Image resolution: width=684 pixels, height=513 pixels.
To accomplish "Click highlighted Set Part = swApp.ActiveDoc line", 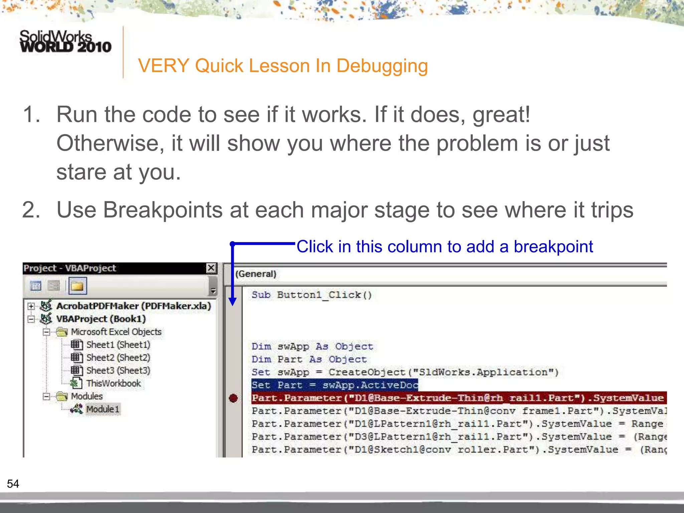I will 334,385.
